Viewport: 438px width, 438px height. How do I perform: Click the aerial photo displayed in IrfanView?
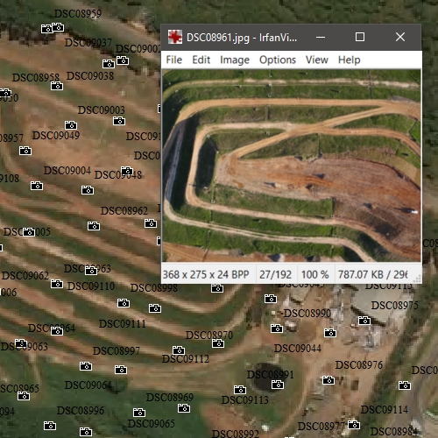click(292, 166)
